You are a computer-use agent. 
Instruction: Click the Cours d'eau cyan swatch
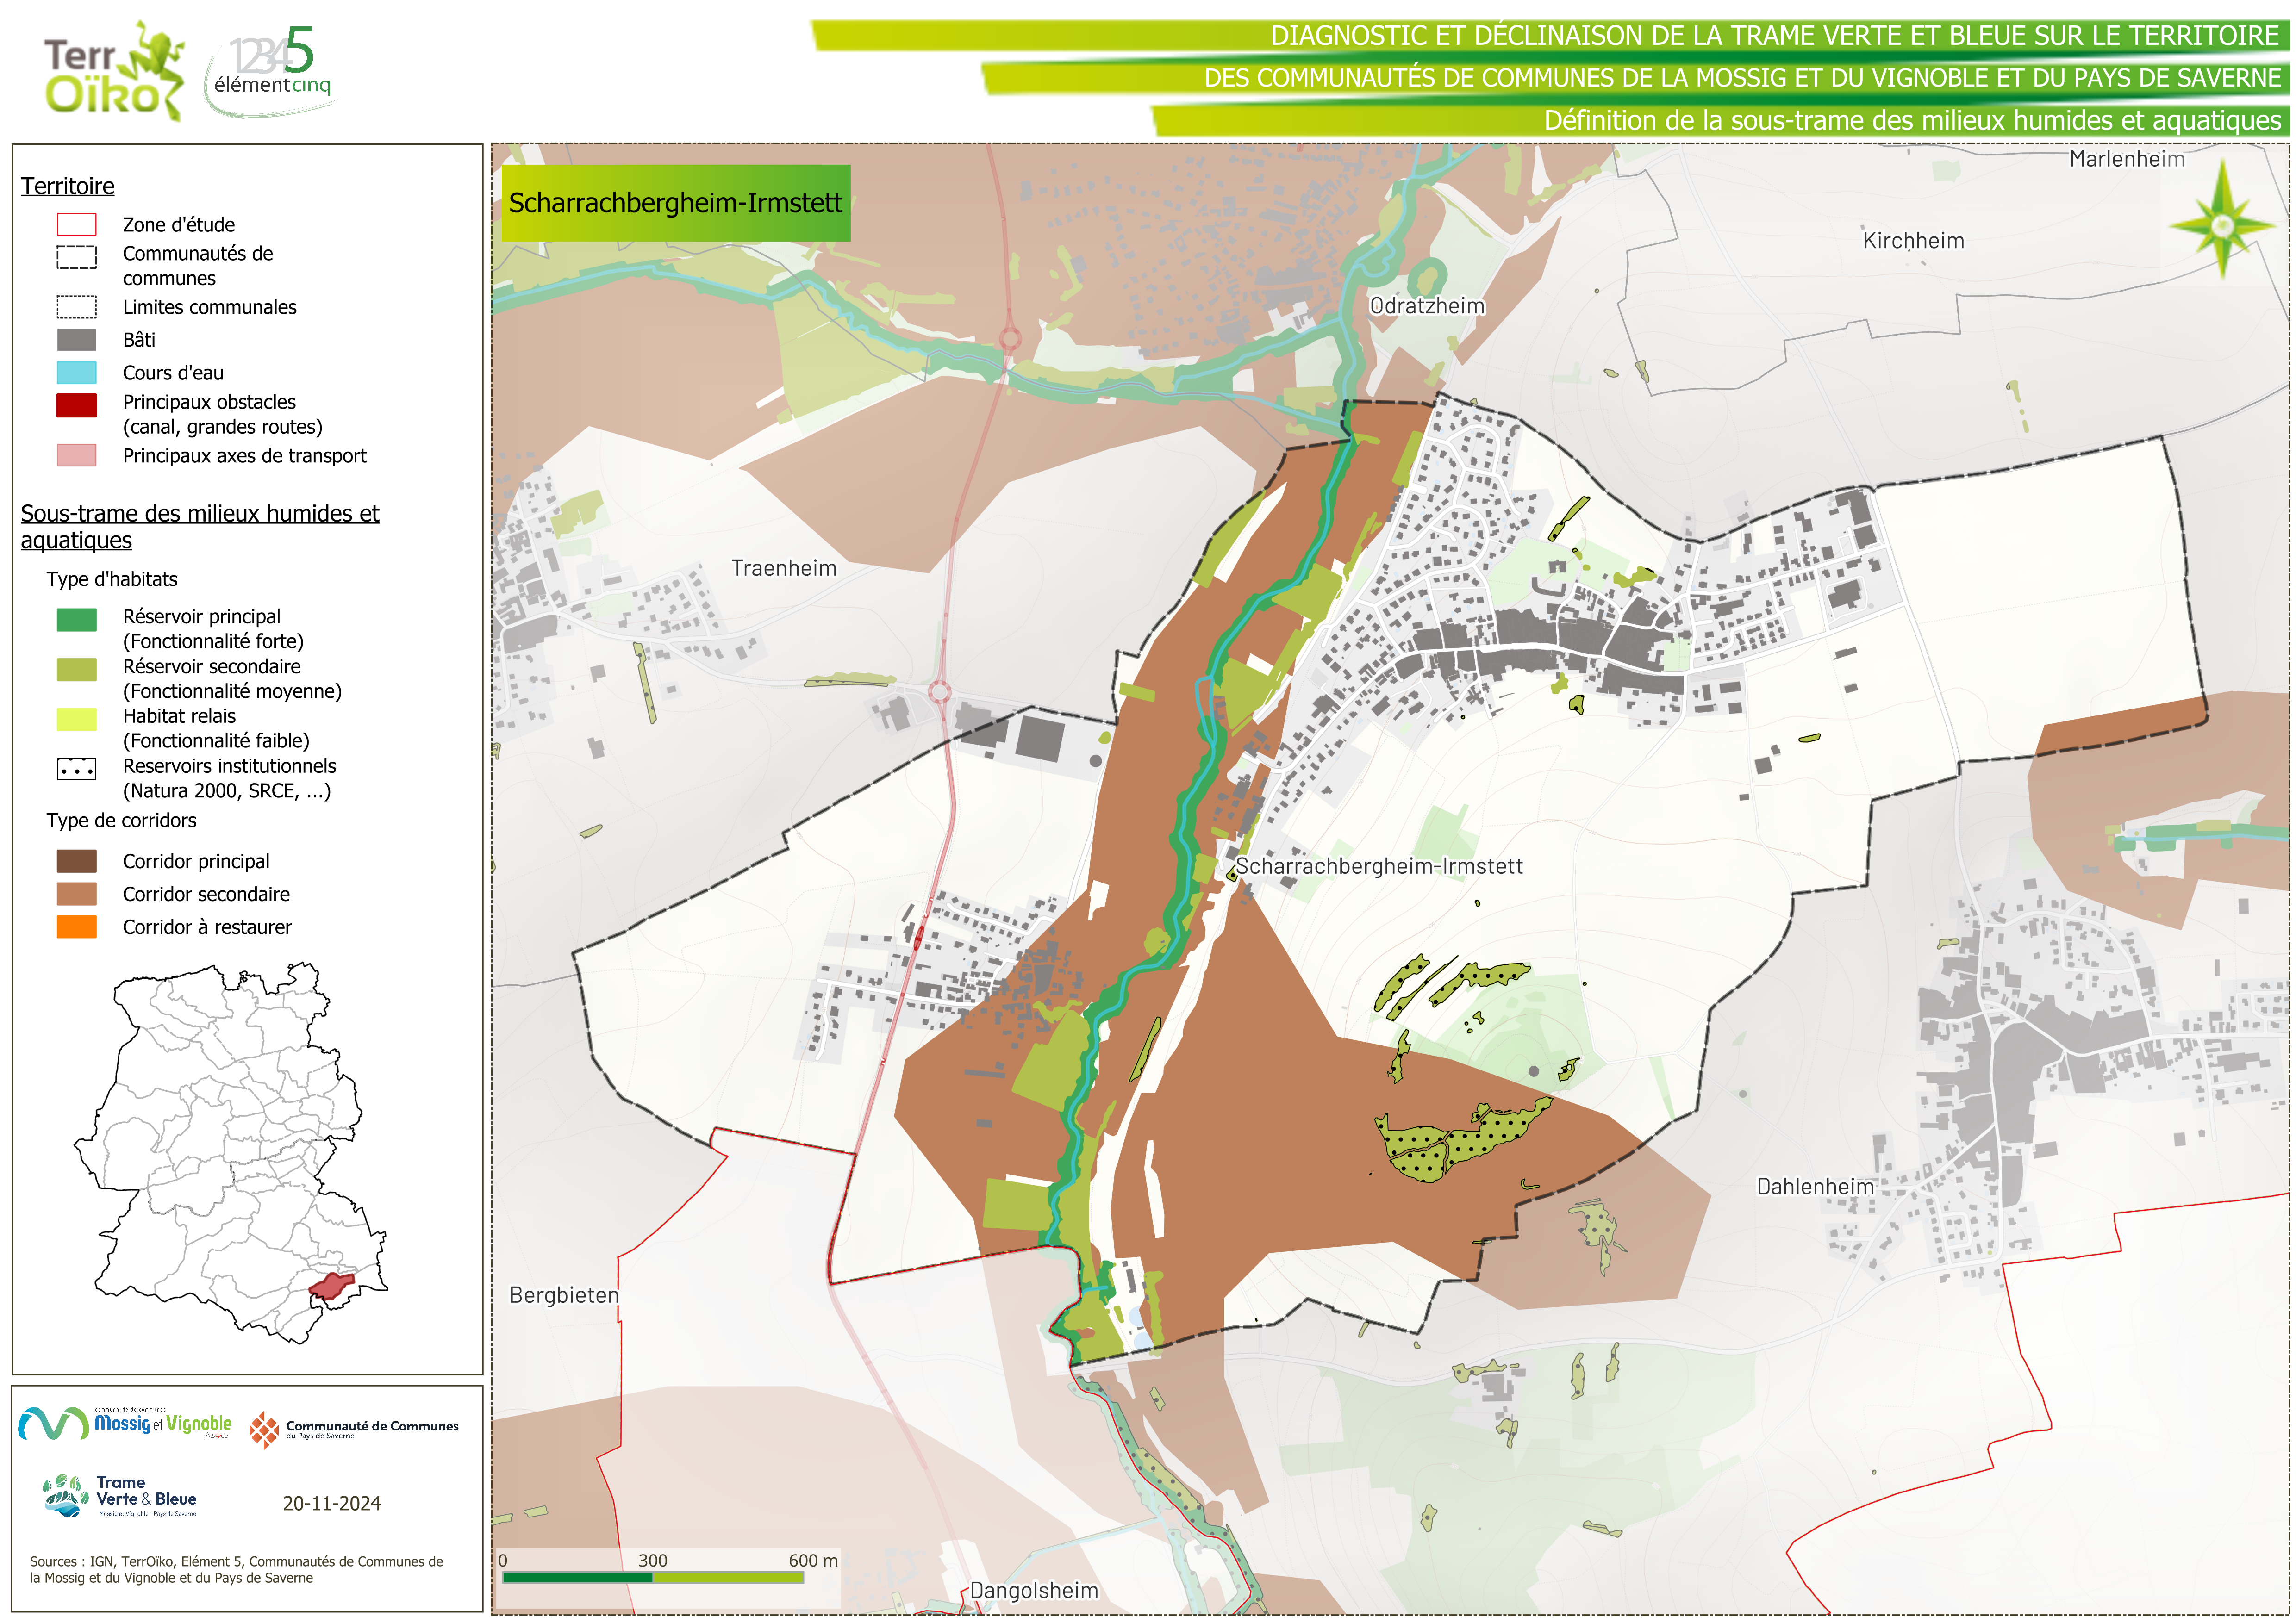click(77, 373)
